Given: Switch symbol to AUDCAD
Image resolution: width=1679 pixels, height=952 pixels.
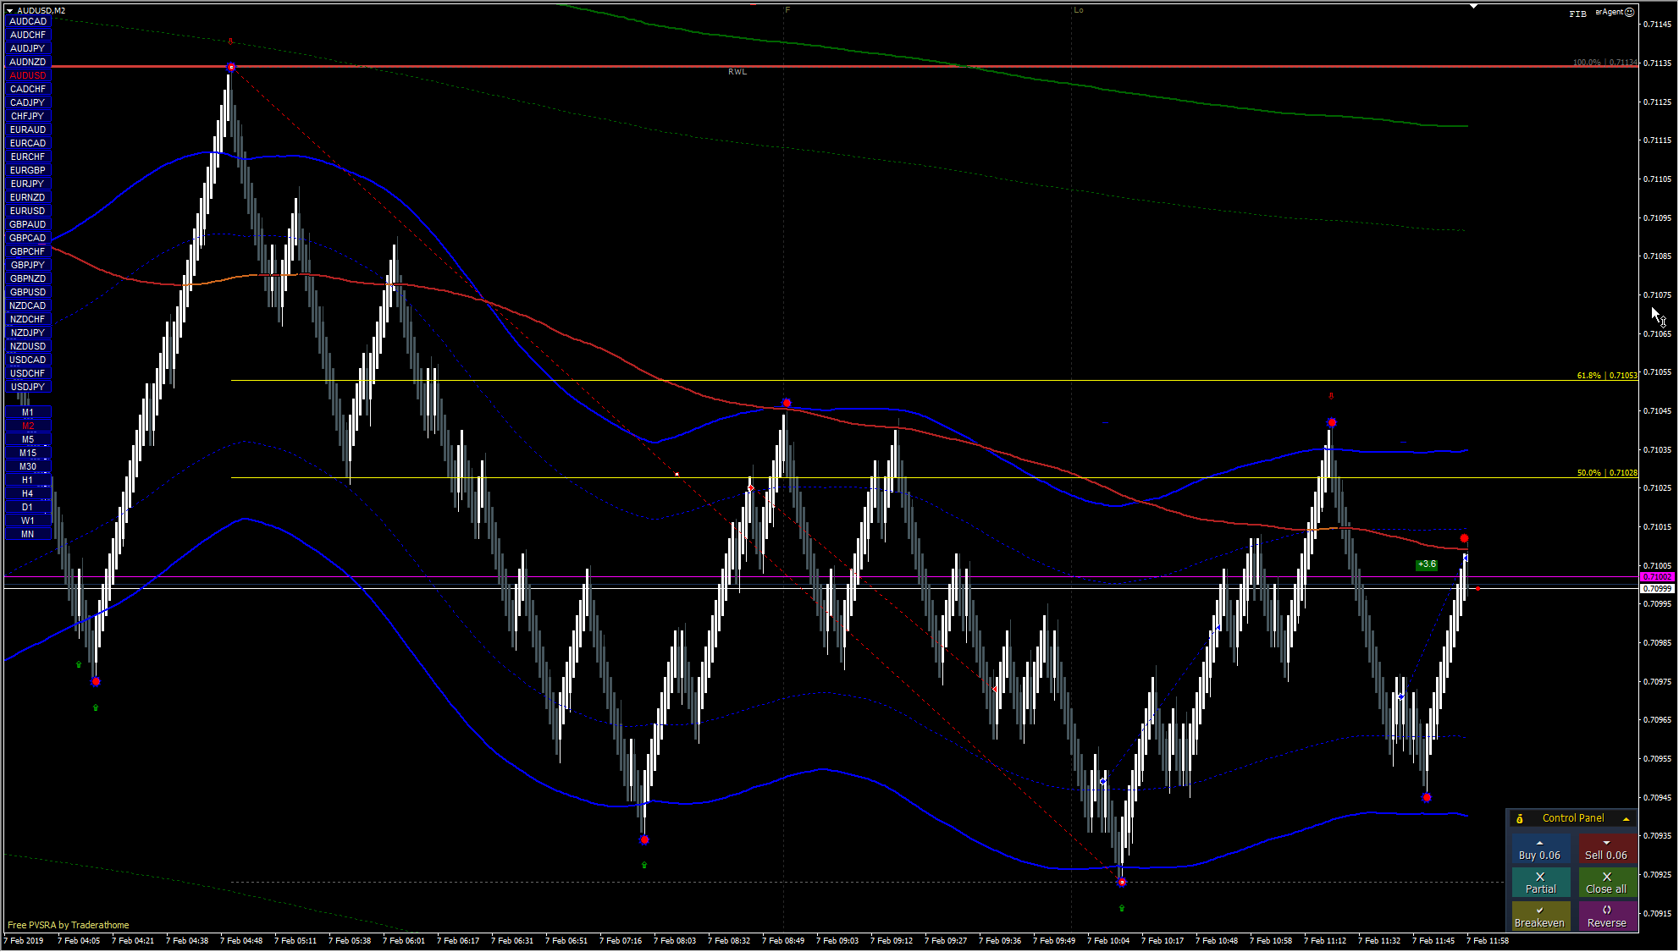Looking at the screenshot, I should (28, 21).
